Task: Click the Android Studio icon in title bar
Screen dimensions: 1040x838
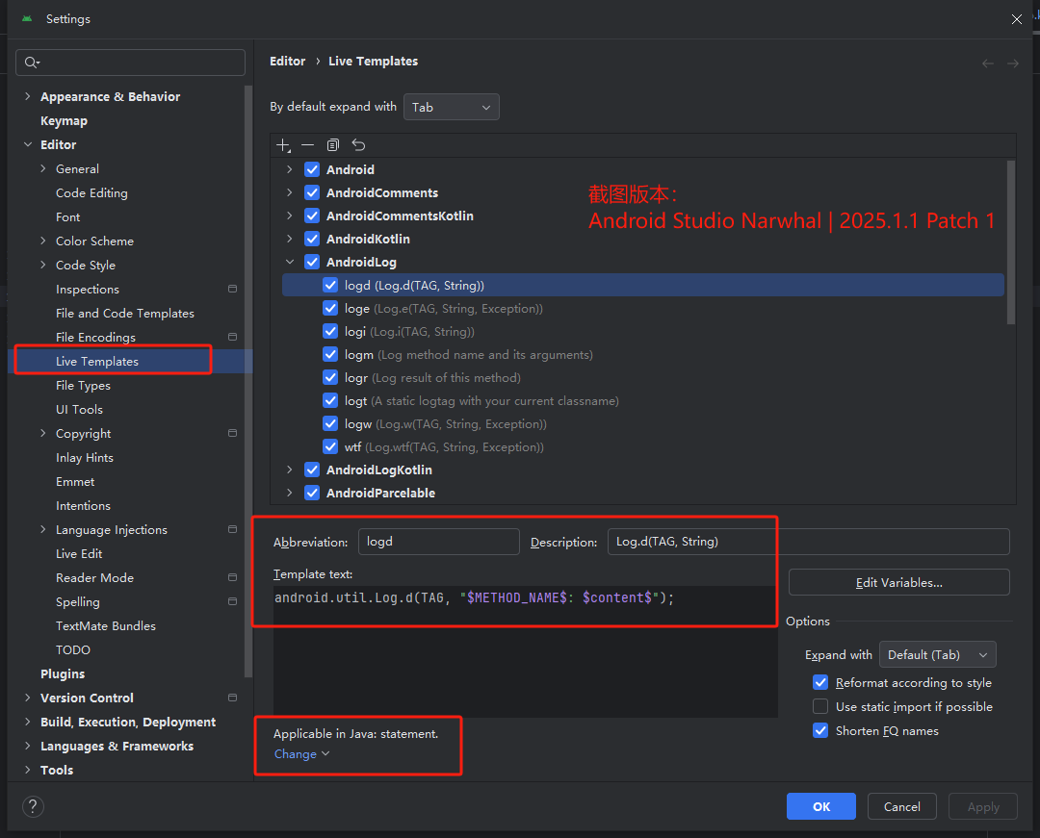Action: tap(27, 18)
